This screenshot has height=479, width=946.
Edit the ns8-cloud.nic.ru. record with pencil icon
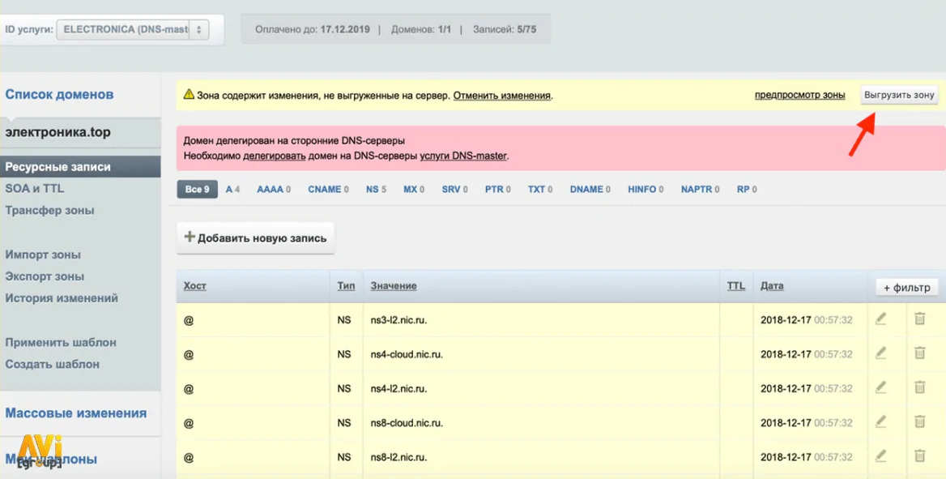click(881, 421)
